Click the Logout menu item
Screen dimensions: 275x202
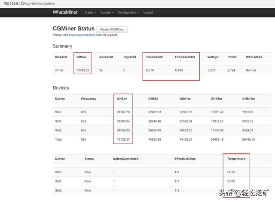point(148,12)
